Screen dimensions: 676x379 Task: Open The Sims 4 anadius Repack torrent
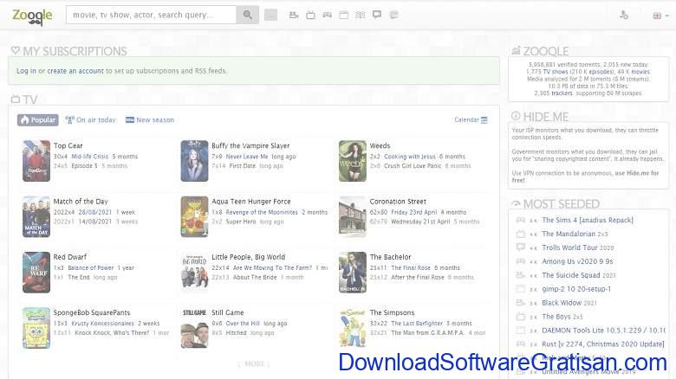588,220
